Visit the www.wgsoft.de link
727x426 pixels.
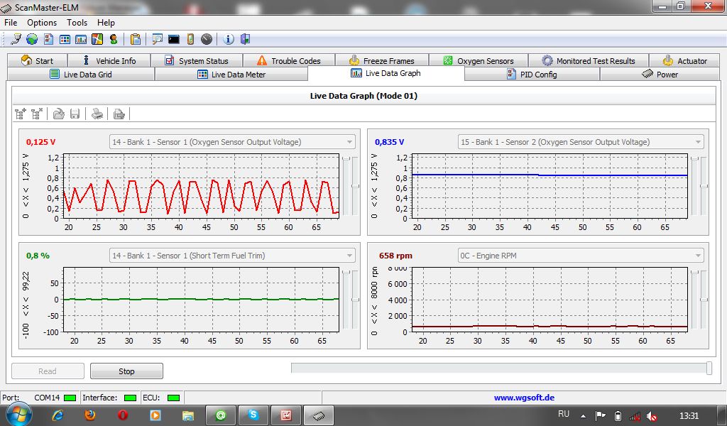point(524,398)
